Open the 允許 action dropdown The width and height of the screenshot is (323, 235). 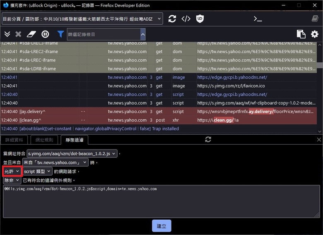click(x=12, y=171)
